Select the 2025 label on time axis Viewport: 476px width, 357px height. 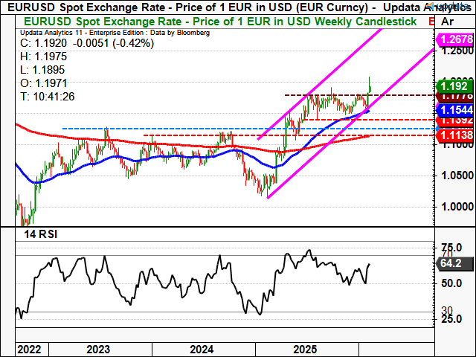[x=306, y=348]
